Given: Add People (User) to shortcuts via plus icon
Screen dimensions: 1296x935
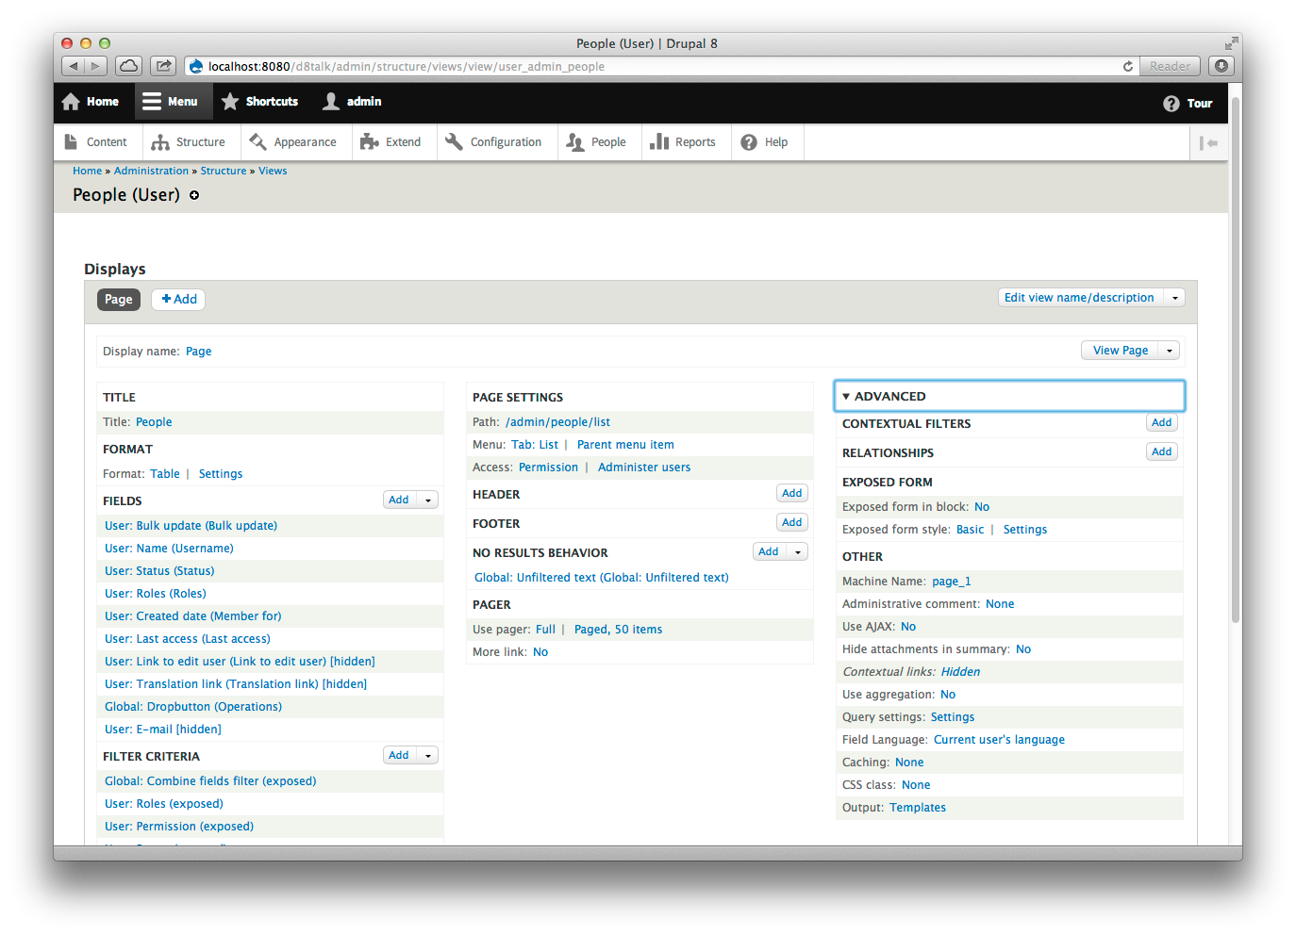Looking at the screenshot, I should click(x=194, y=195).
